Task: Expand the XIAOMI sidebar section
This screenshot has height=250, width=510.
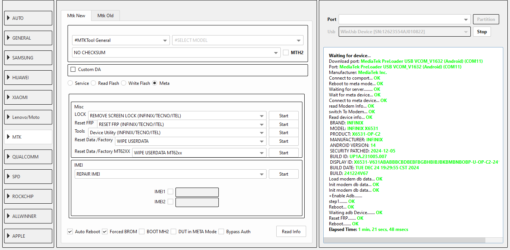Action: pyautogui.click(x=28, y=97)
